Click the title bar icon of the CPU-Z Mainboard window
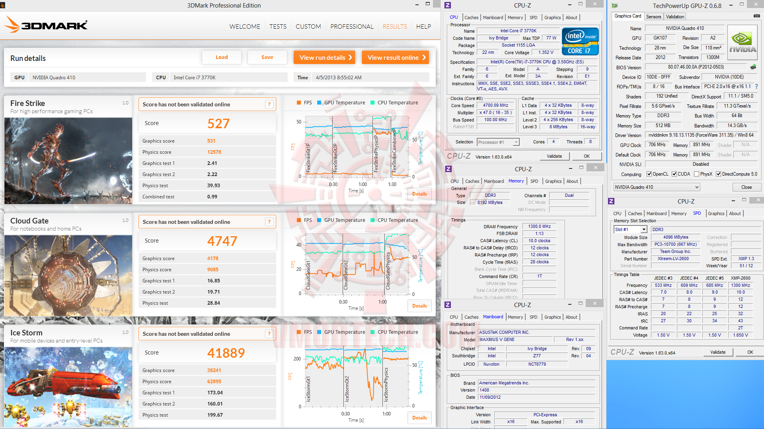The image size is (764, 429). [448, 305]
